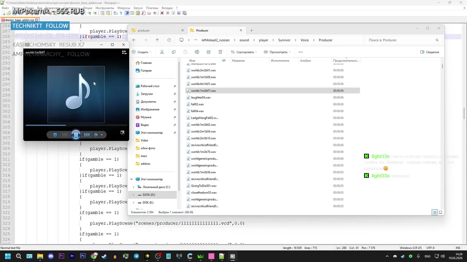467x262 pixels.
Task: Show hidden breadcrumb path via ellipsis
Action: (196, 40)
